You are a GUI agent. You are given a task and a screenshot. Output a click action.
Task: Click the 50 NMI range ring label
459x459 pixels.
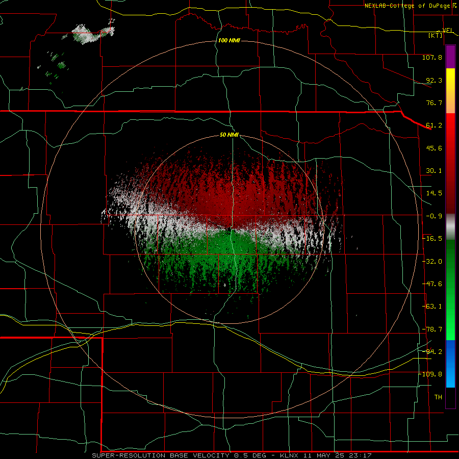click(229, 135)
